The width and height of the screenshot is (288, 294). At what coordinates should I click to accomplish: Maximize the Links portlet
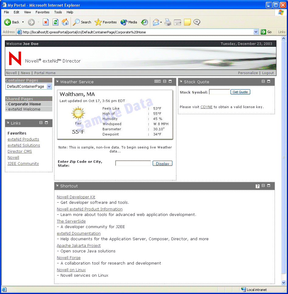[46, 123]
